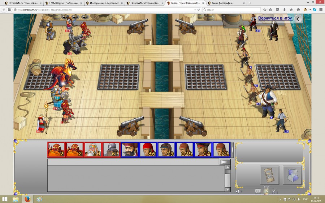Open File Explorer from taskbar
The width and height of the screenshot is (325, 203).
[x=16, y=199]
